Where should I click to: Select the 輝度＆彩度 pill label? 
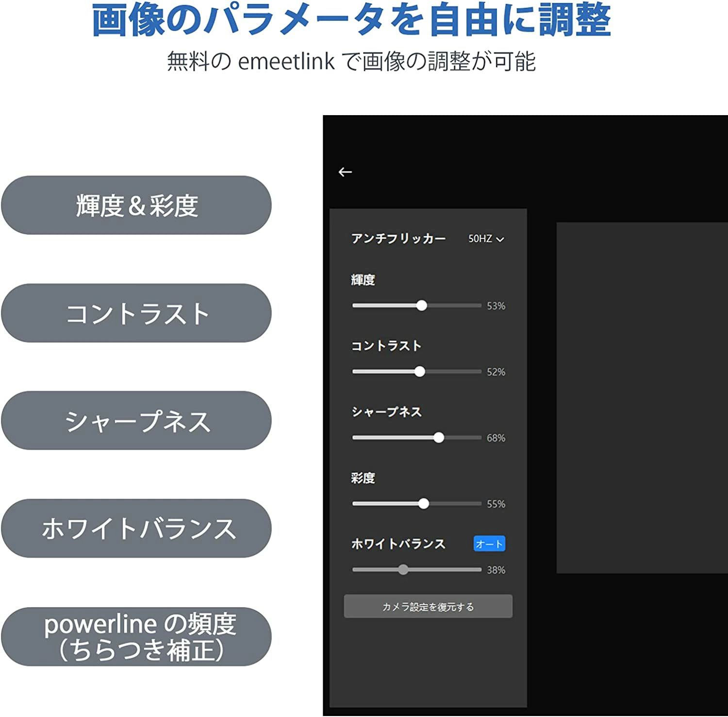(x=136, y=205)
